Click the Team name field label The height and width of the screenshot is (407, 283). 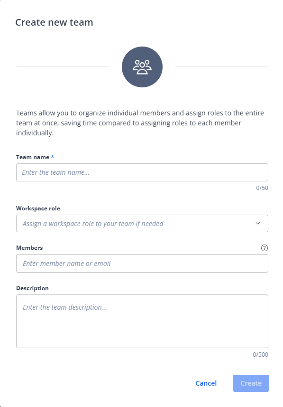(x=33, y=157)
